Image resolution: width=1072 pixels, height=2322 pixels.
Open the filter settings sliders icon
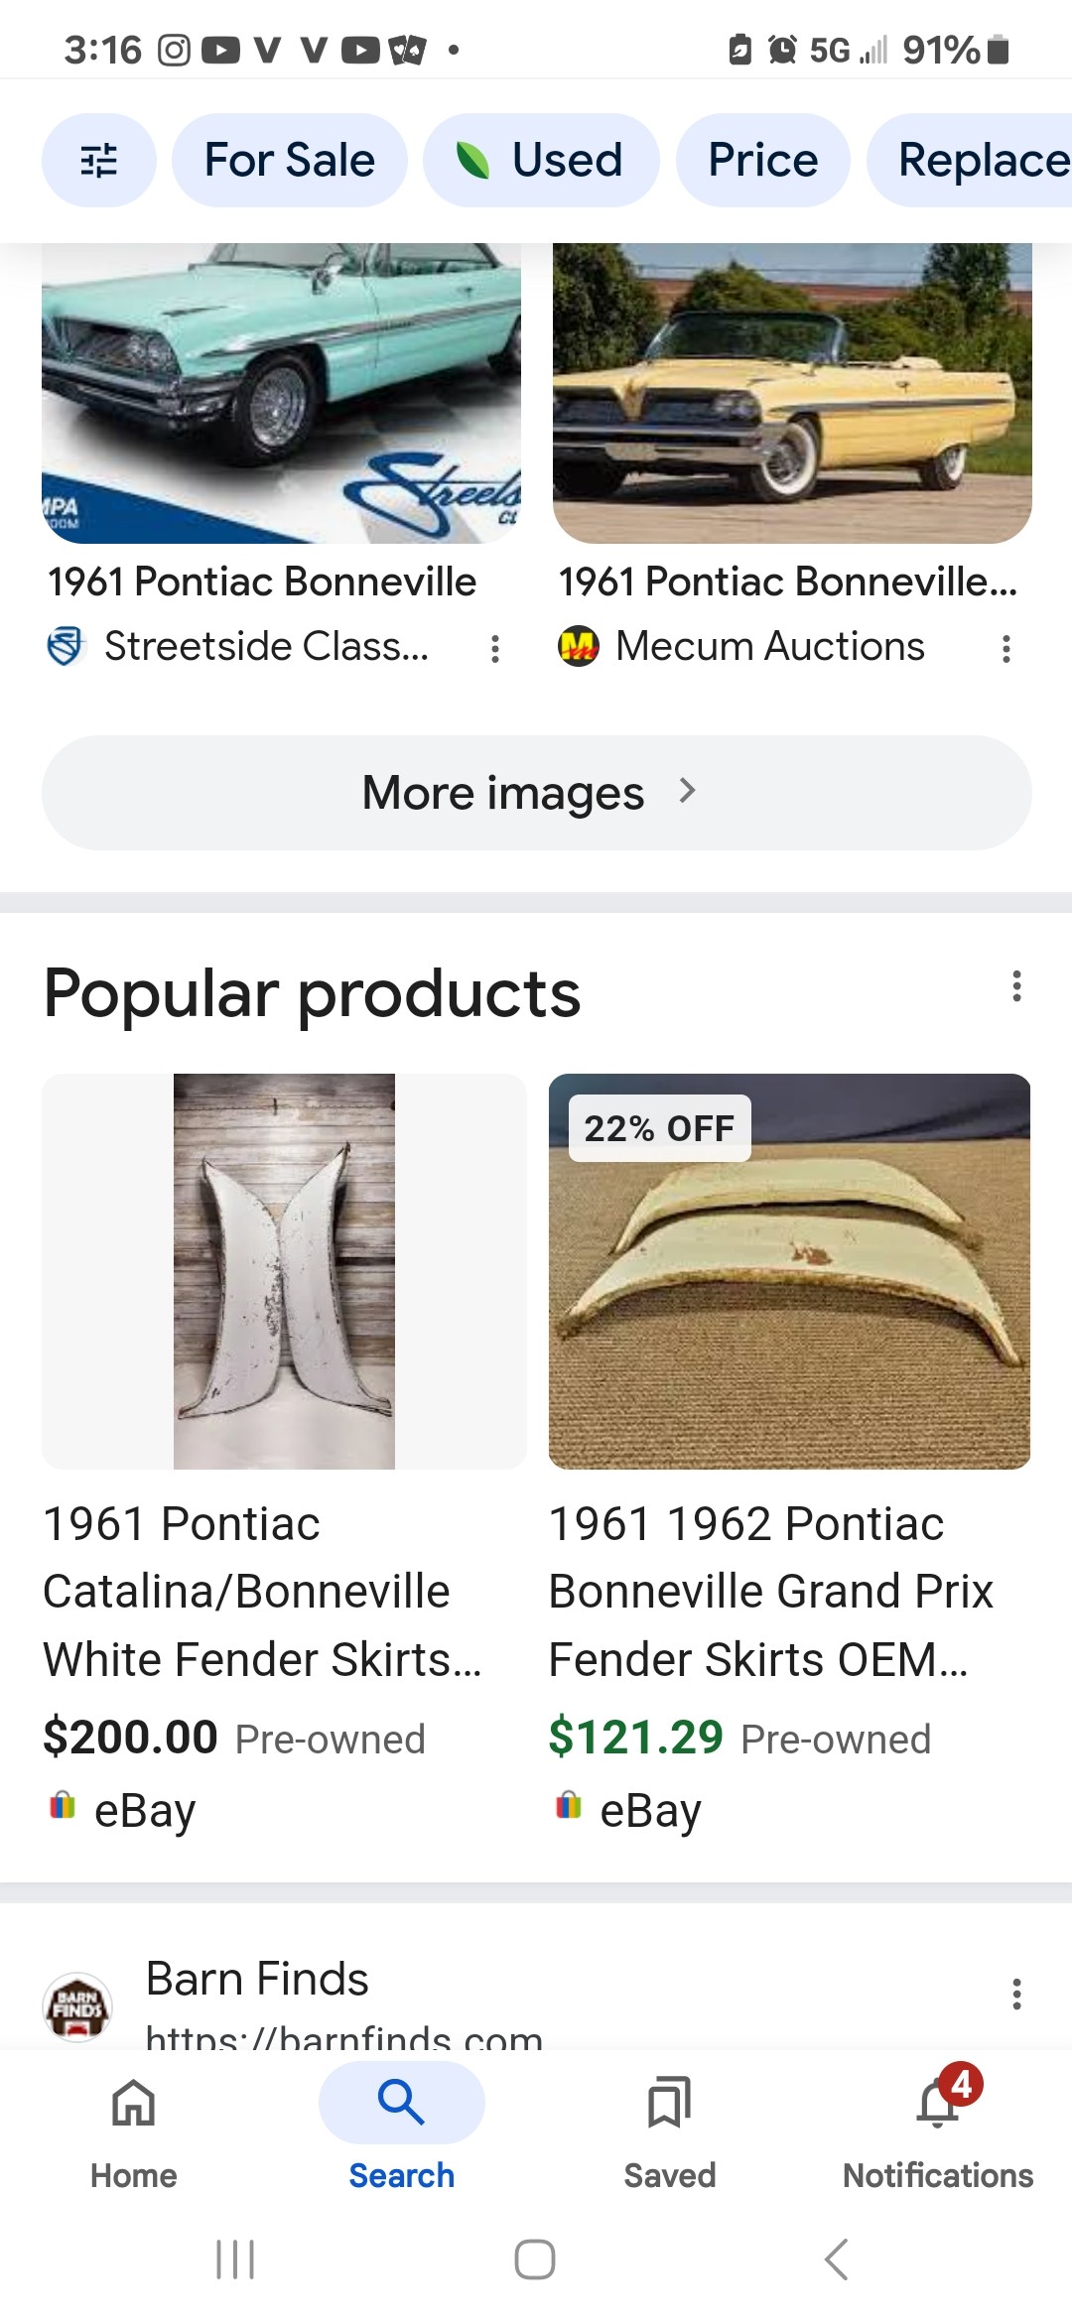98,160
